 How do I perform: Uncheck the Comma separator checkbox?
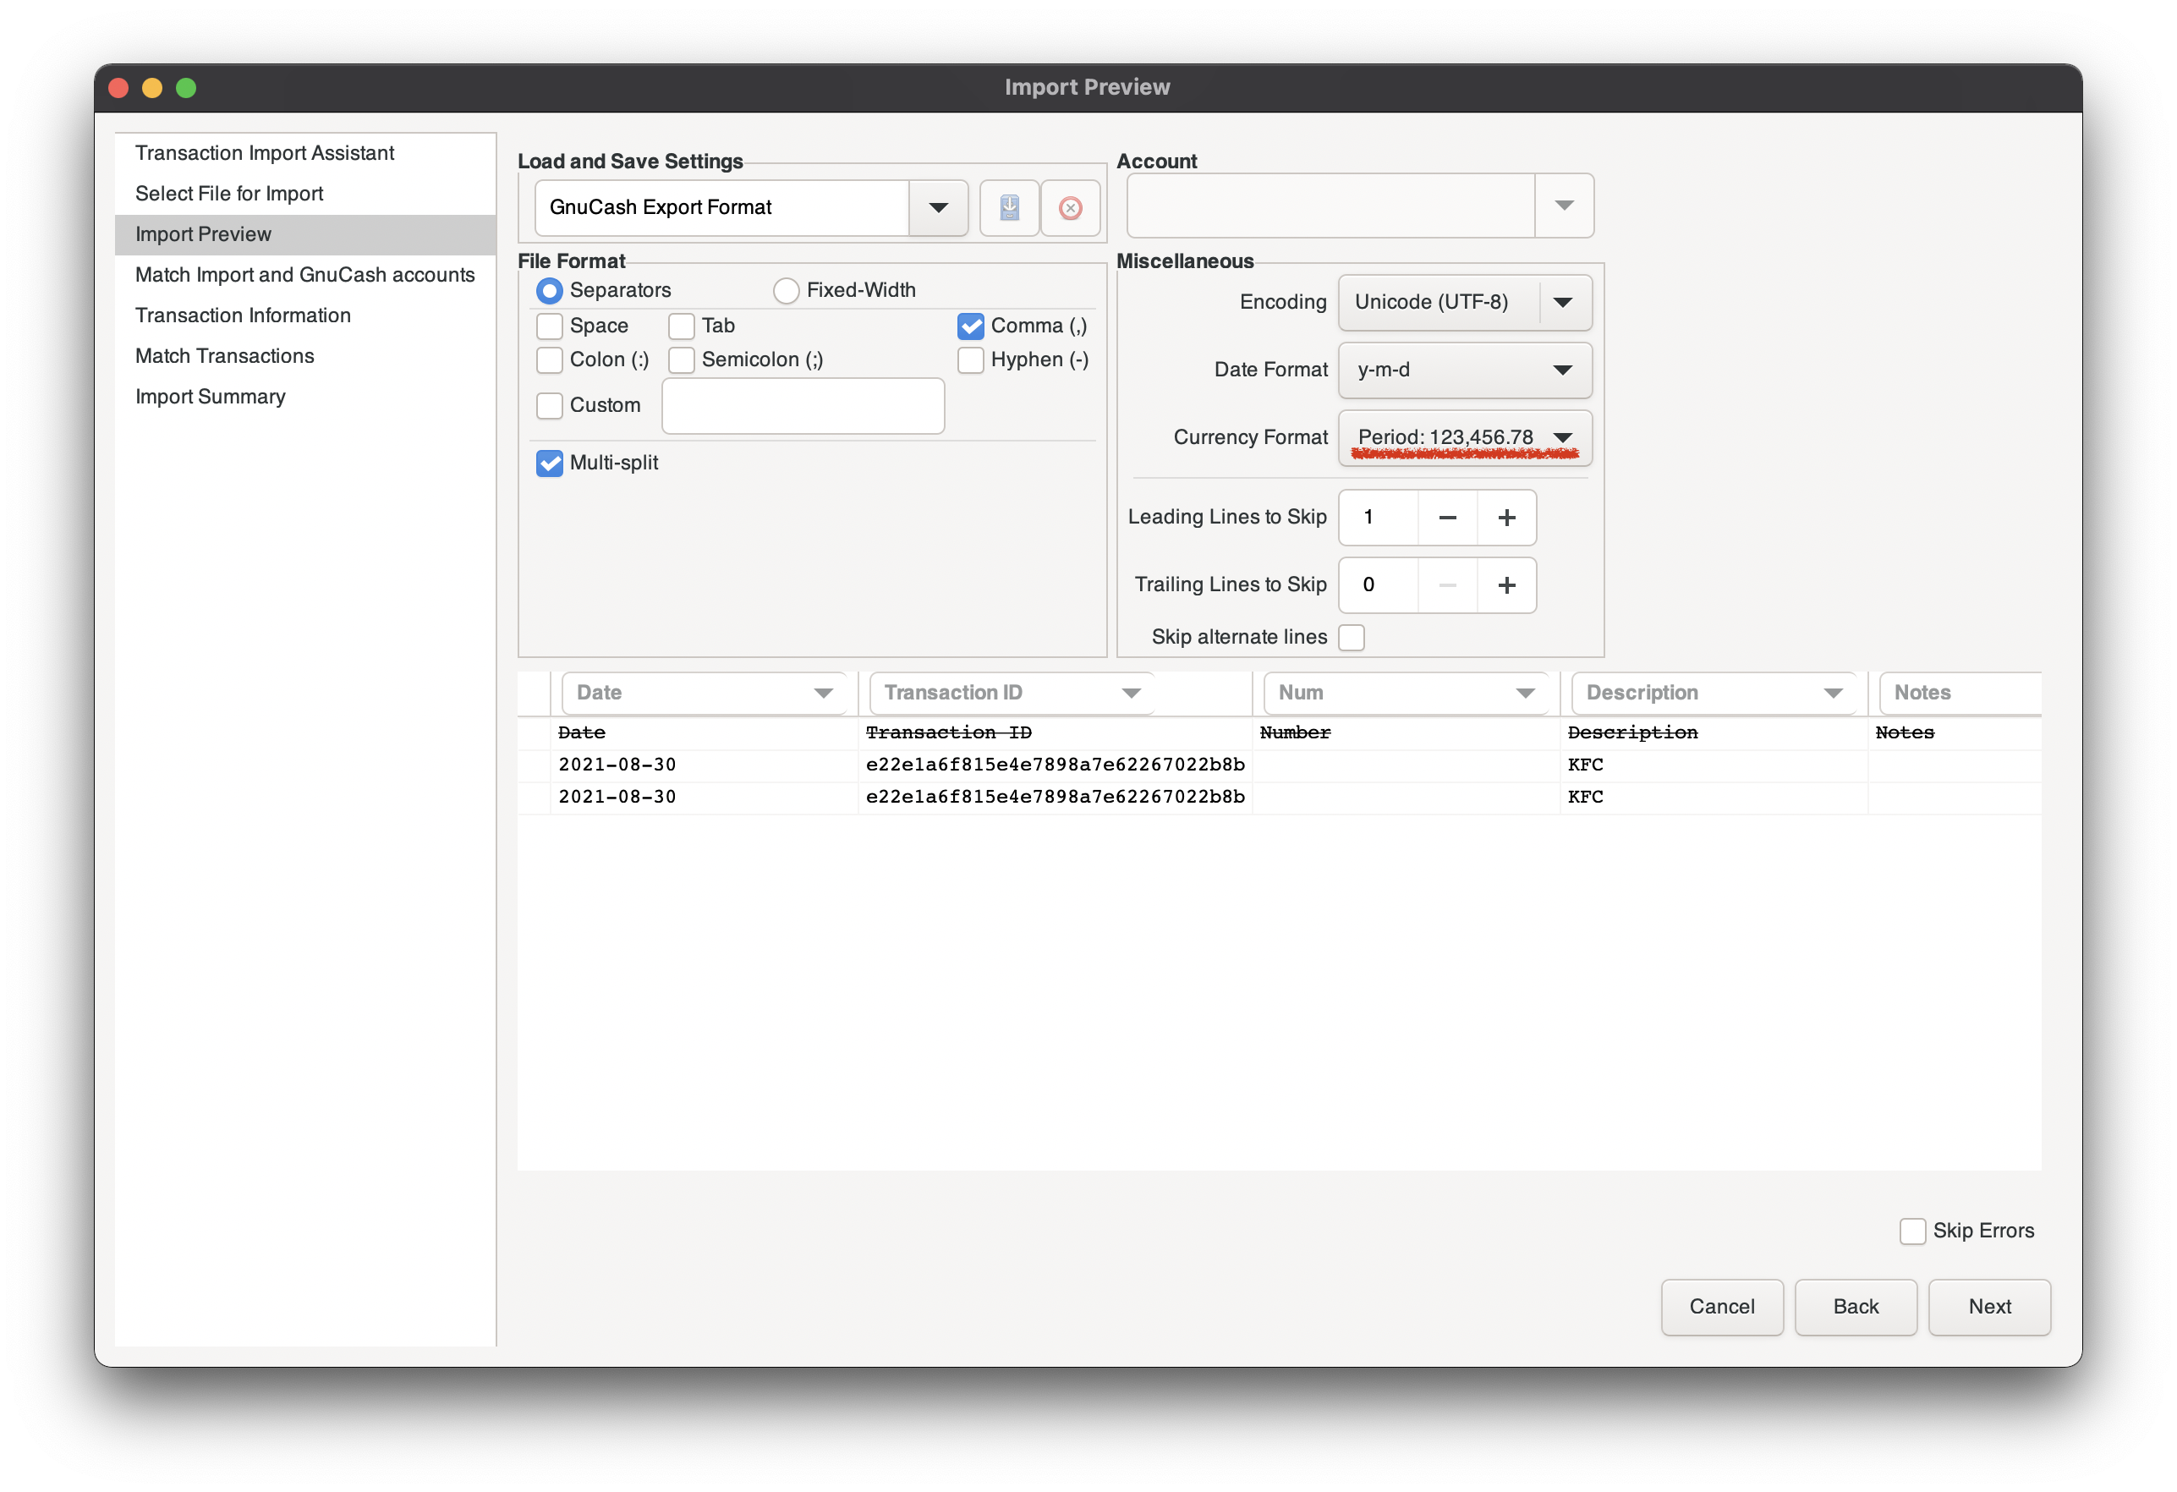970,326
